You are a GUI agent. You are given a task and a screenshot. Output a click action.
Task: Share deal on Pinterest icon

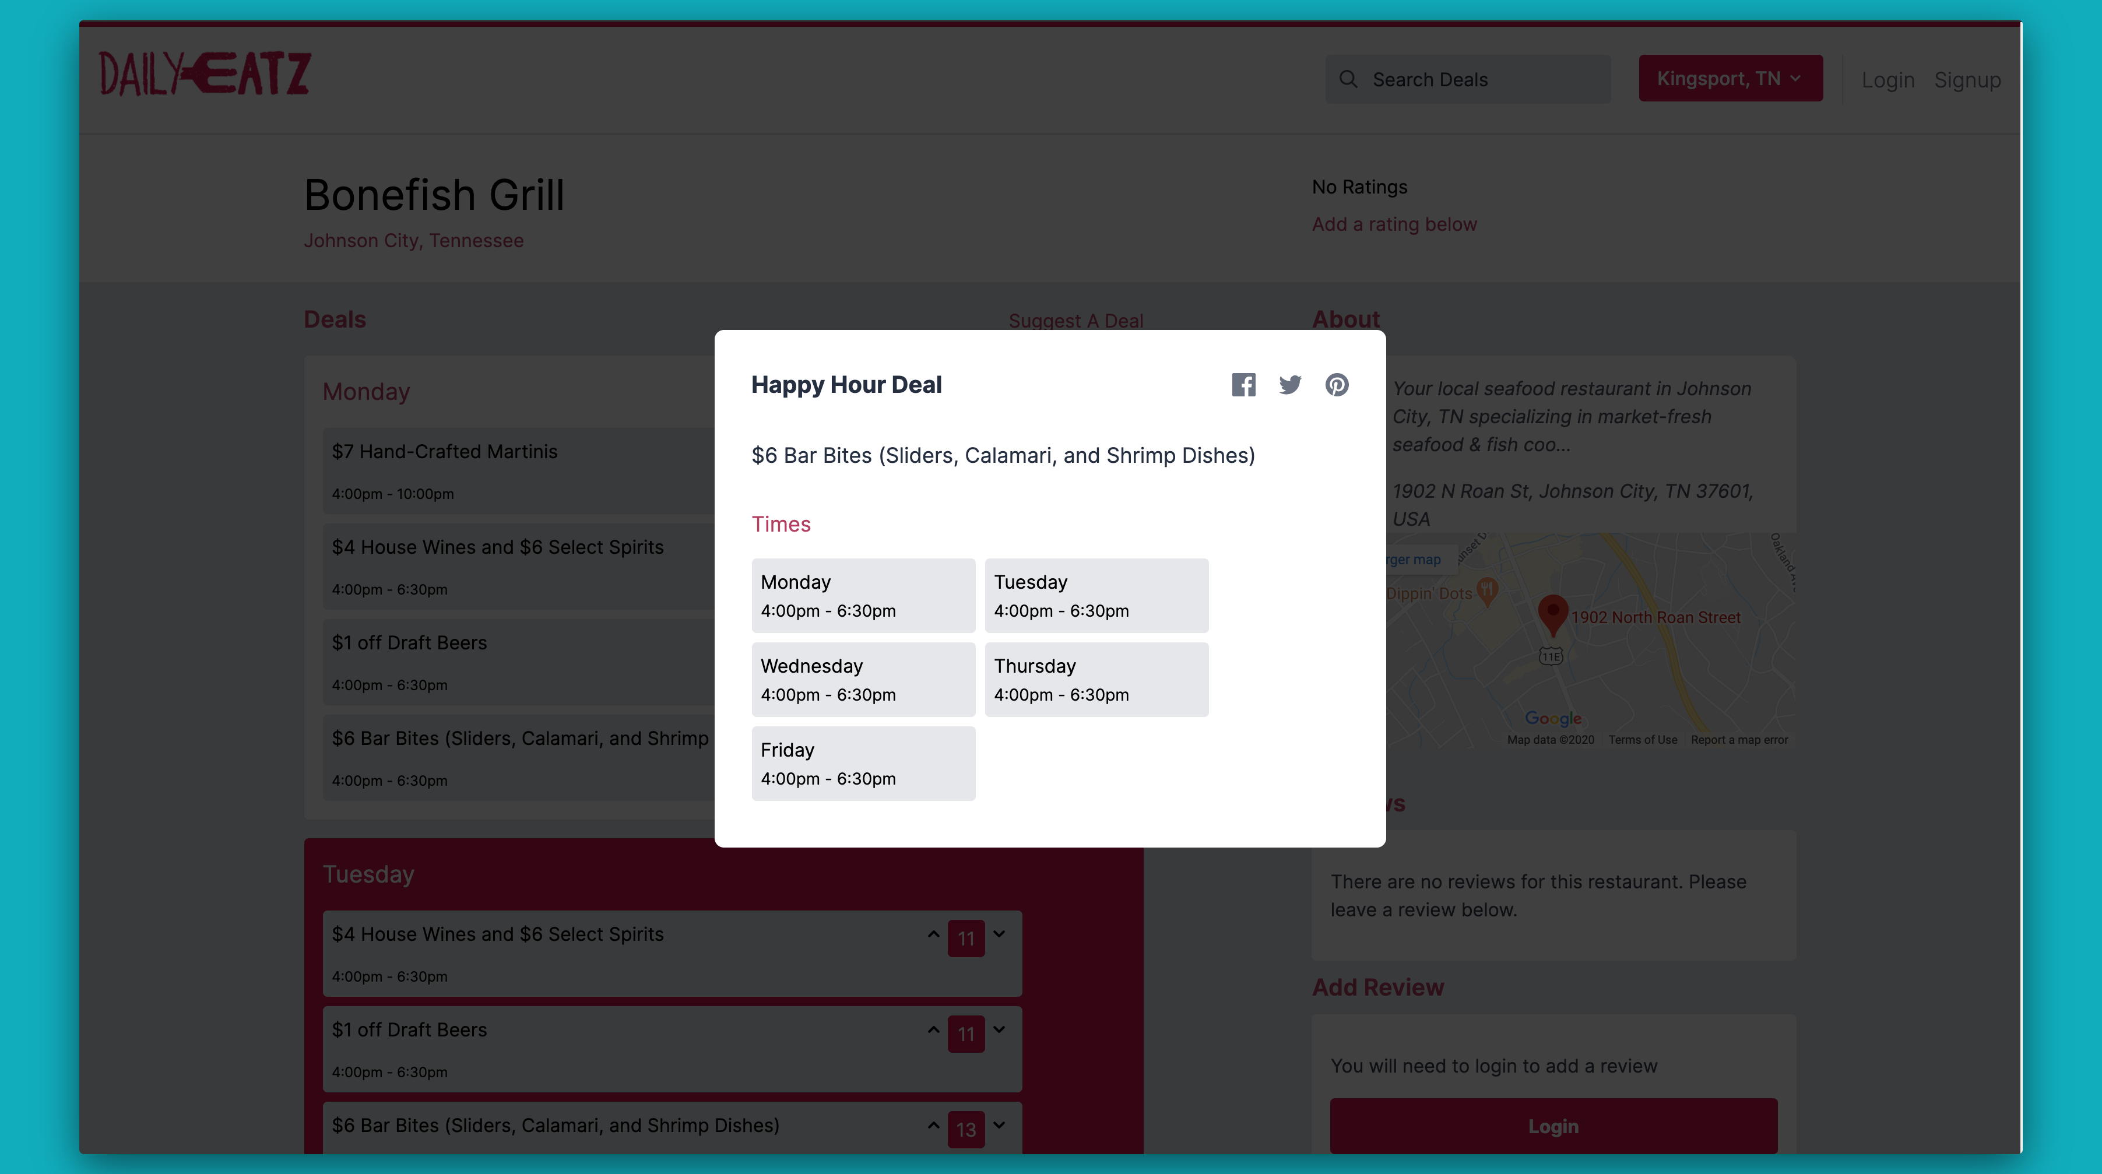point(1337,384)
